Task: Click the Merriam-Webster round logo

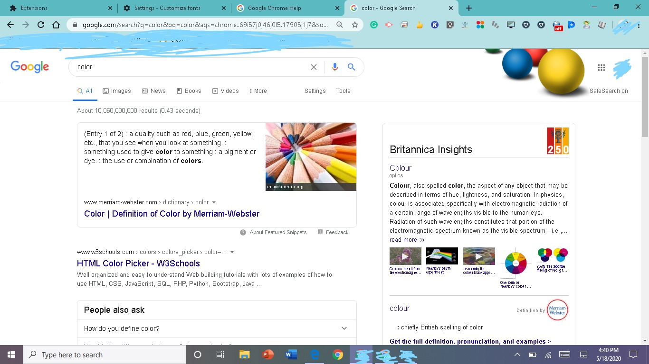Action: (557, 310)
